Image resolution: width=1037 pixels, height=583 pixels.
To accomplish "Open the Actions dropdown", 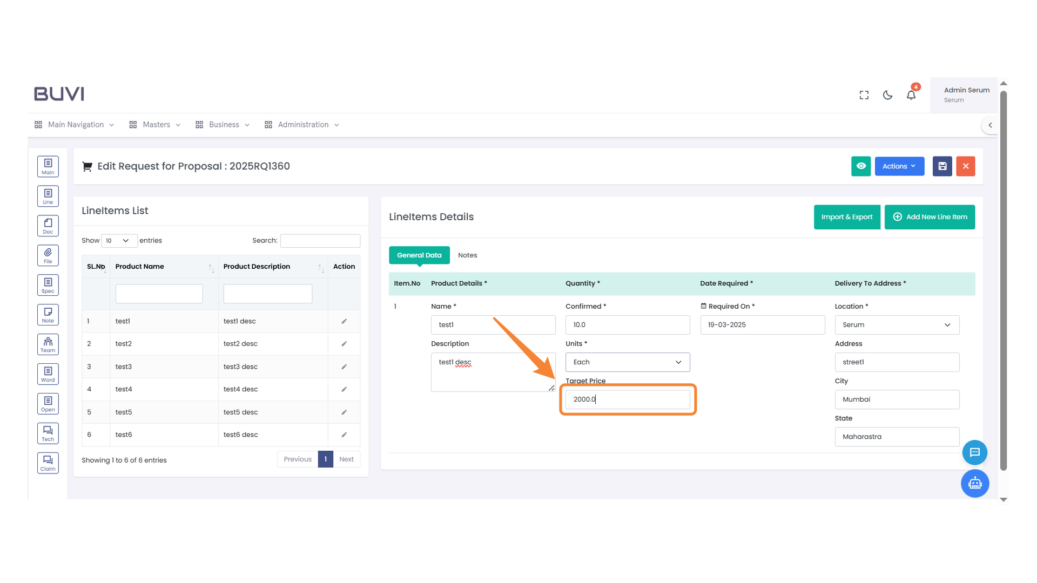I will click(899, 166).
